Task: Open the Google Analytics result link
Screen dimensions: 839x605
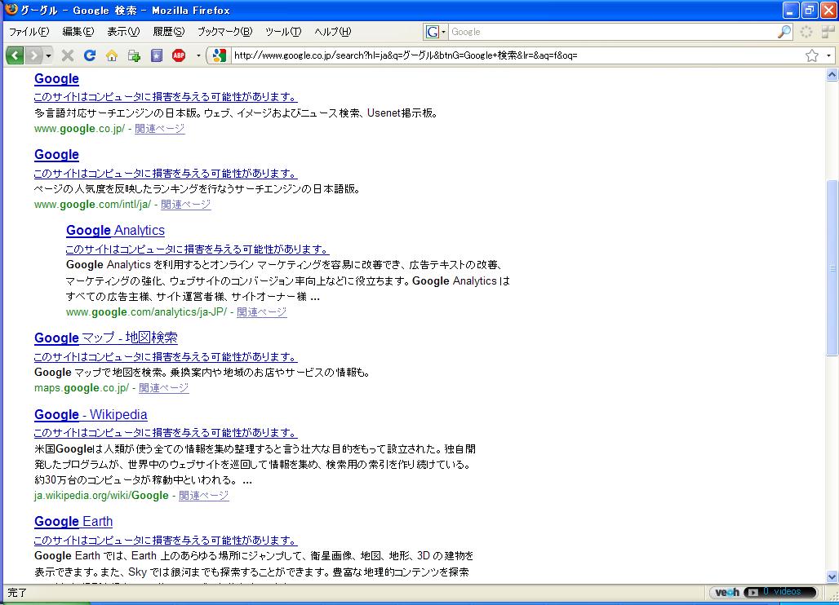Action: (x=116, y=231)
